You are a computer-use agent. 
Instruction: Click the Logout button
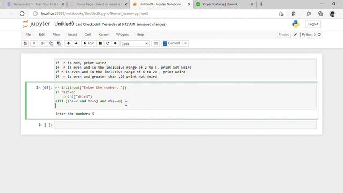coord(313,24)
